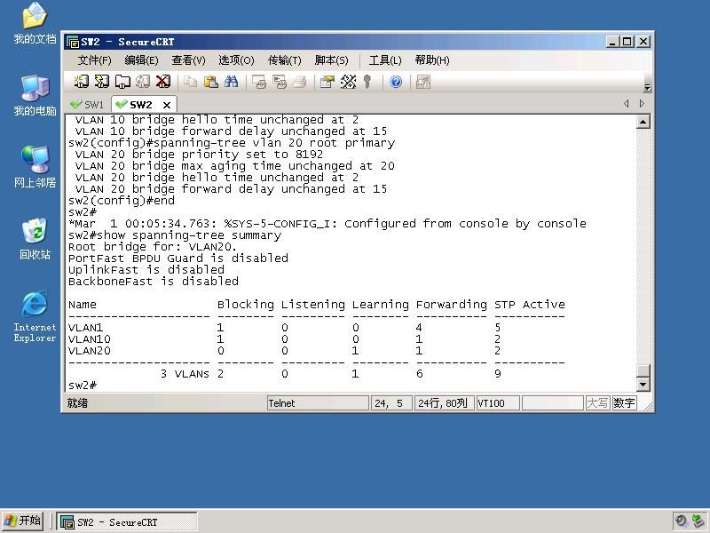Image resolution: width=710 pixels, height=533 pixels.
Task: Open the 帮助(H) menu
Action: [x=432, y=60]
